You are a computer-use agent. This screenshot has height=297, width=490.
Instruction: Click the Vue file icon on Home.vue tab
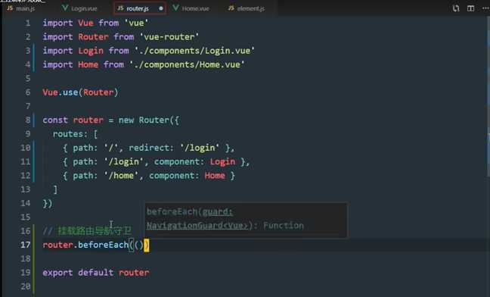coord(175,8)
